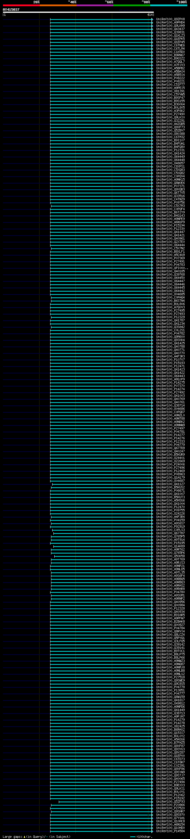Screen dimensions: 190x839
Task: Open hit UniRef100_A9PHD4
Action: pyautogui.click(x=170, y=23)
